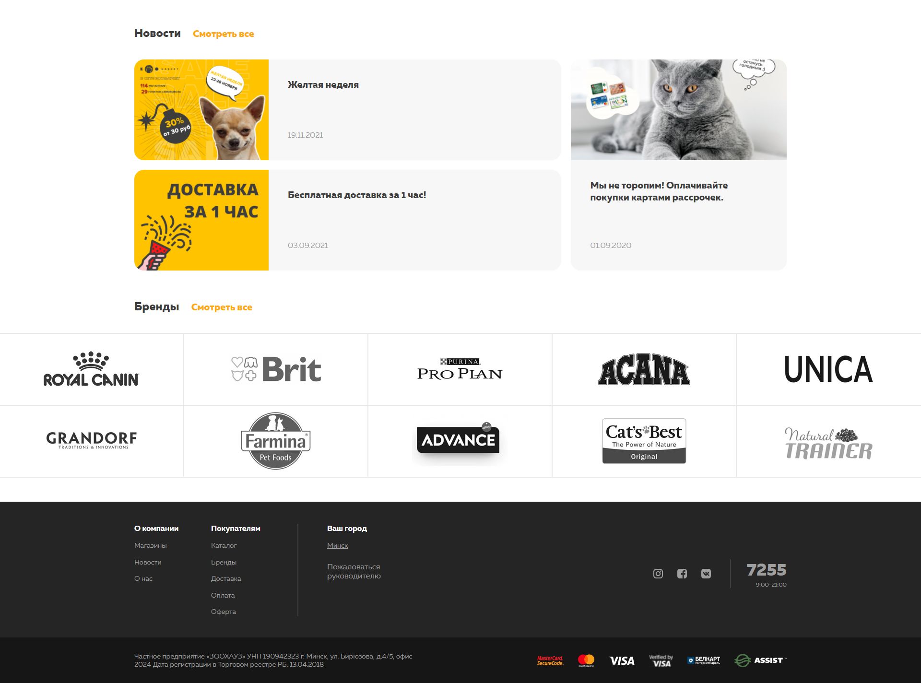Screen dimensions: 921x683
Task: Click the Mastercard payment logo
Action: [x=586, y=660]
